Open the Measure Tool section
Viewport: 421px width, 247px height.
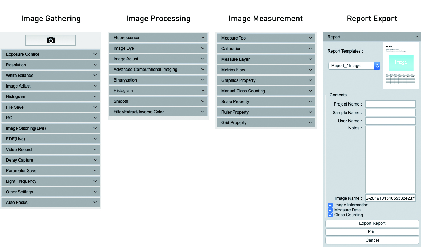tap(266, 38)
